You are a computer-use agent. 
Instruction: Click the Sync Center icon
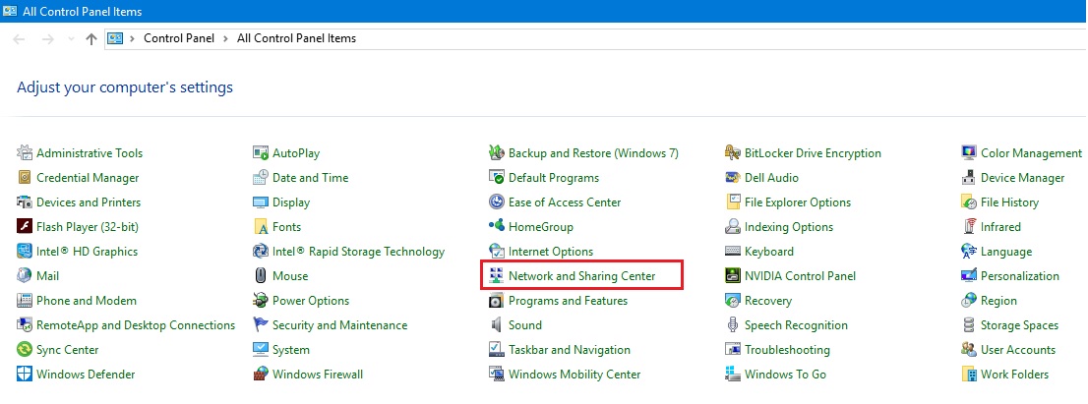pyautogui.click(x=25, y=350)
